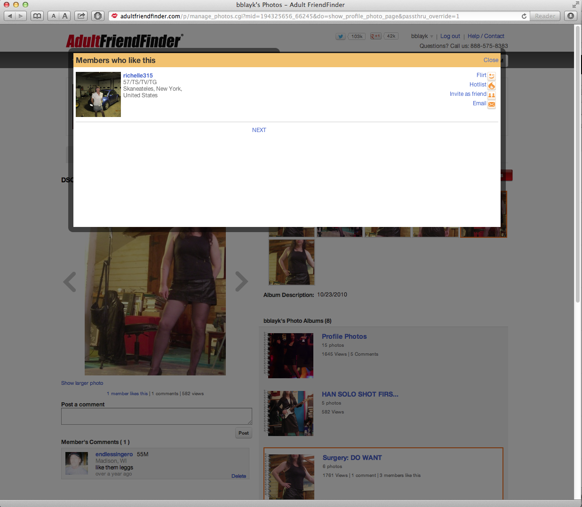Open Email using the envelope icon
Viewport: 582px width, 507px height.
pyautogui.click(x=491, y=104)
